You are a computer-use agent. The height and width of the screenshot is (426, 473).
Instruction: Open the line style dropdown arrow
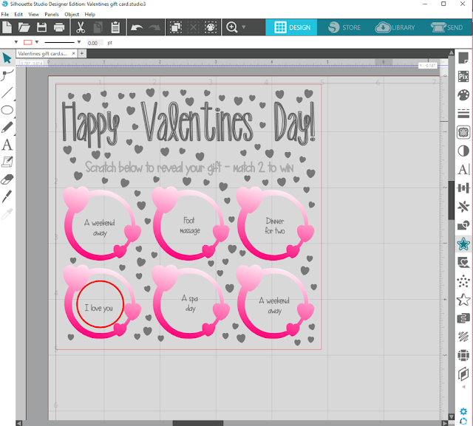(x=79, y=42)
